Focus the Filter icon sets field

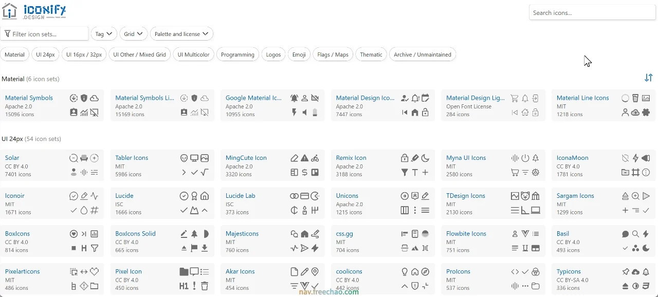44,34
